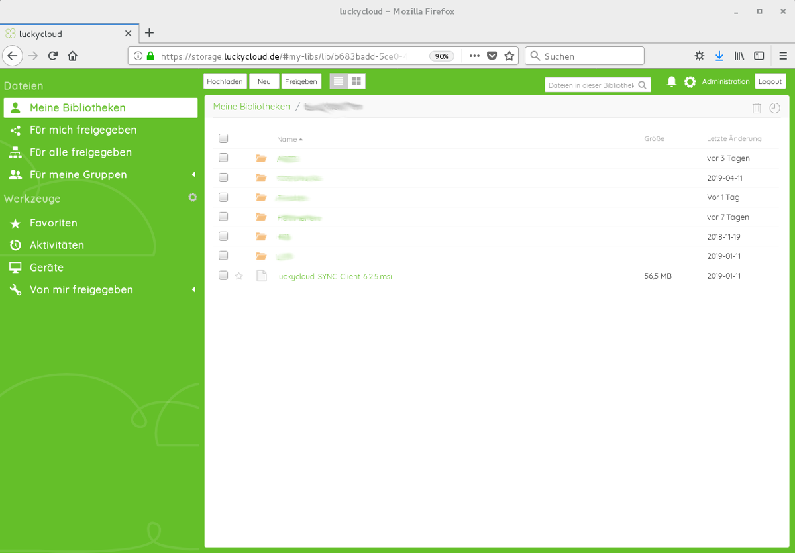Viewport: 795px width, 553px height.
Task: Open luckycloud-SYNC-Client-6.2.5.msi file link
Action: click(335, 276)
